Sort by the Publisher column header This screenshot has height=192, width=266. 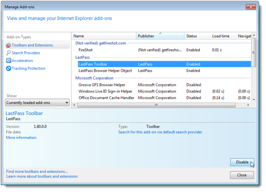click(160, 36)
